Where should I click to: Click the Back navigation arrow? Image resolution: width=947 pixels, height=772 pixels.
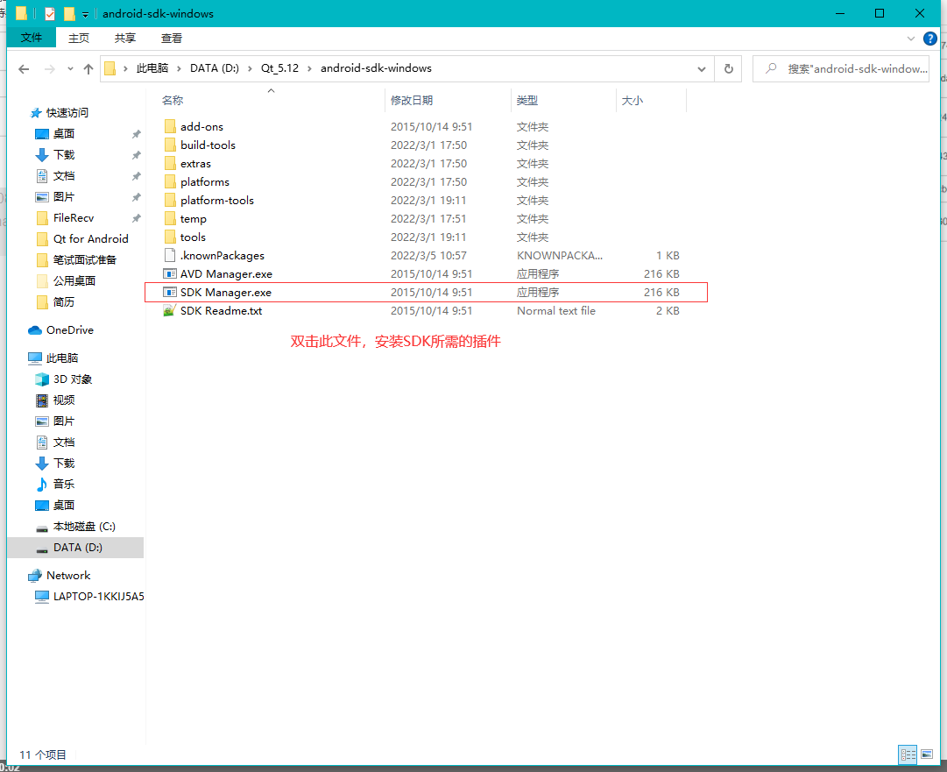pyautogui.click(x=24, y=69)
